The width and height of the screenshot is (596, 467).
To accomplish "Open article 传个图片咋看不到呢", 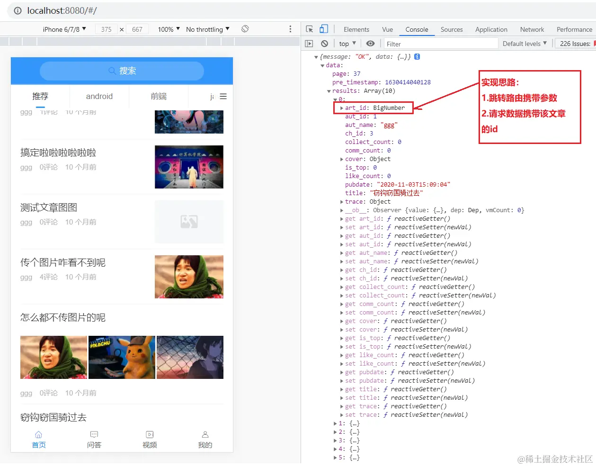I will click(63, 262).
